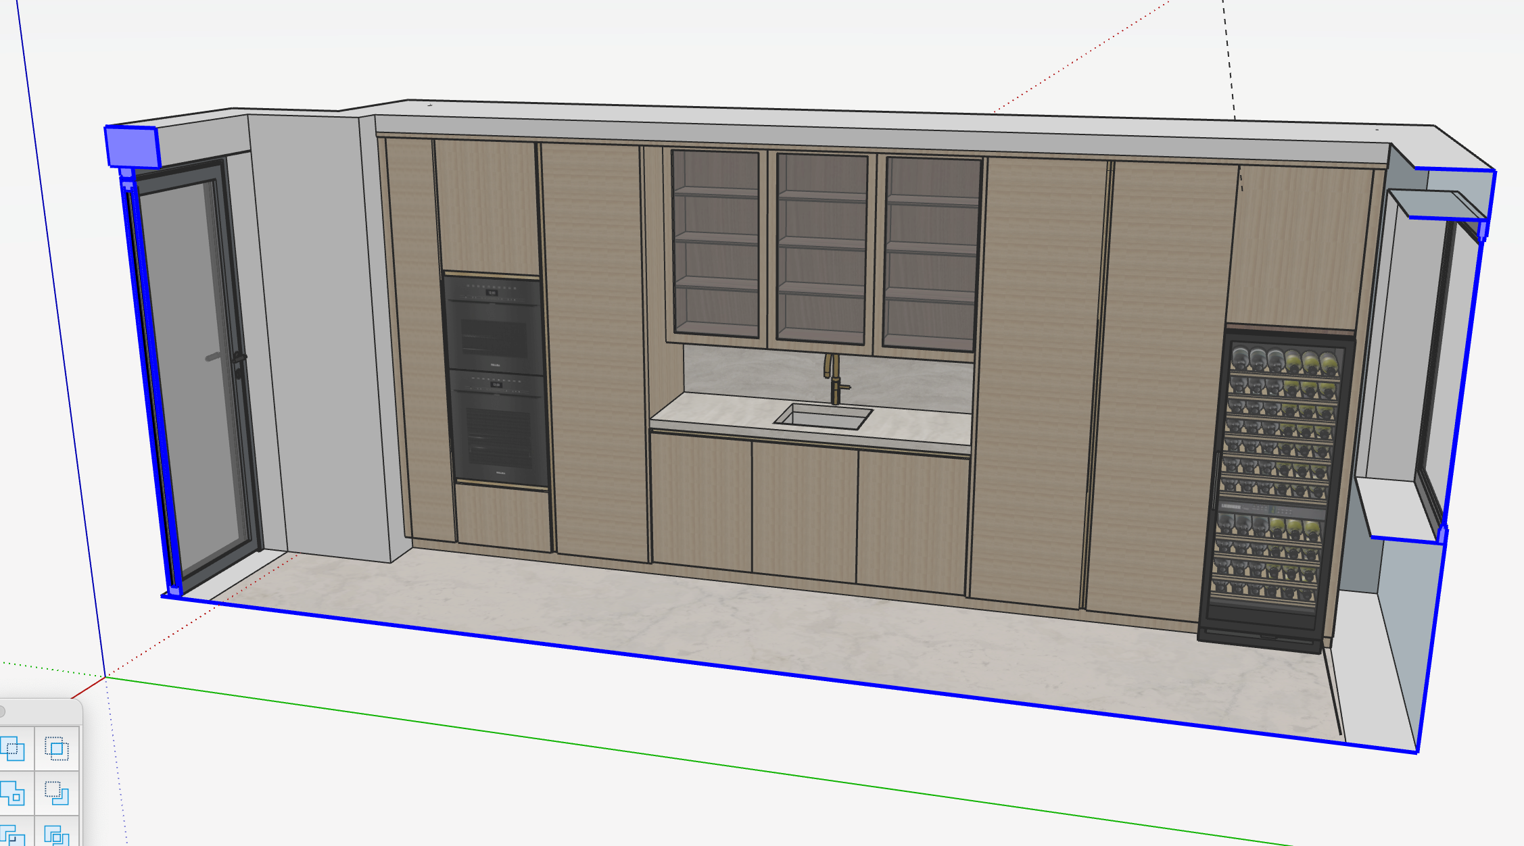Select the highlighted blue block above the door
This screenshot has height=846, width=1524.
132,147
